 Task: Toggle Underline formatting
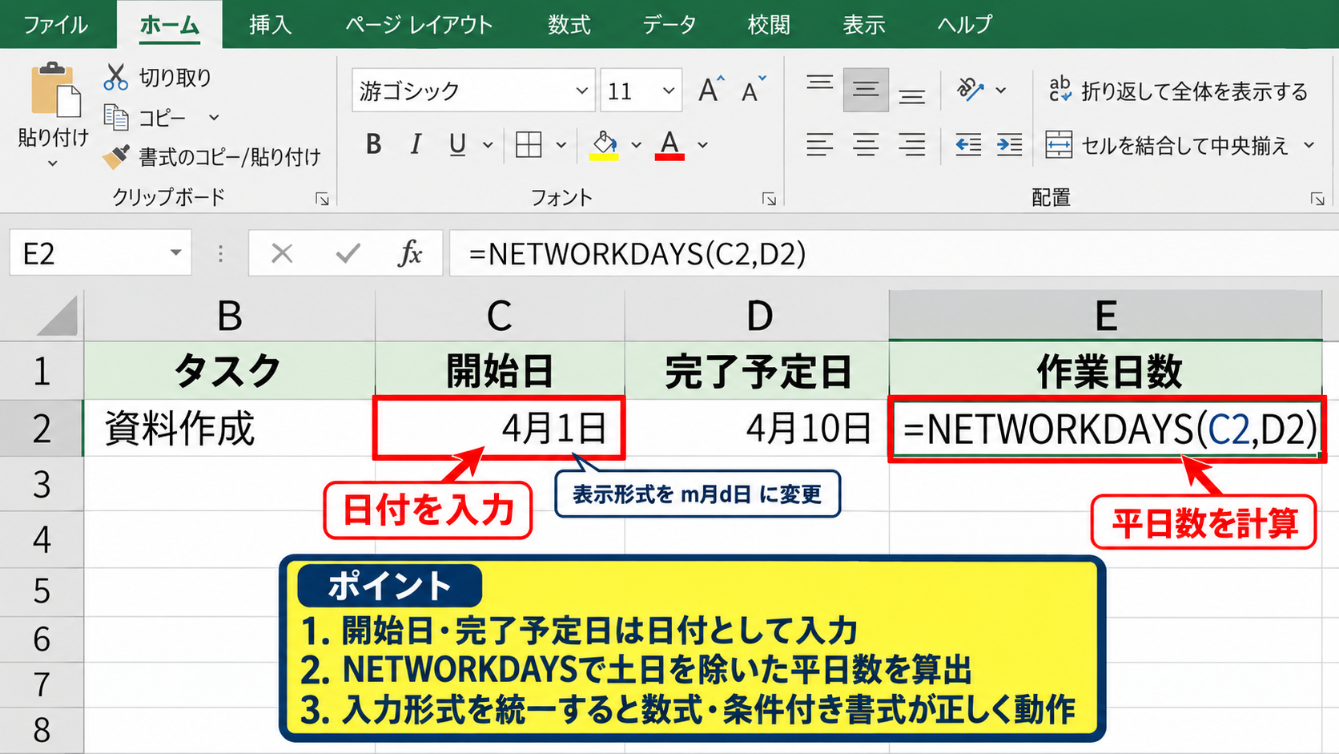click(x=457, y=145)
